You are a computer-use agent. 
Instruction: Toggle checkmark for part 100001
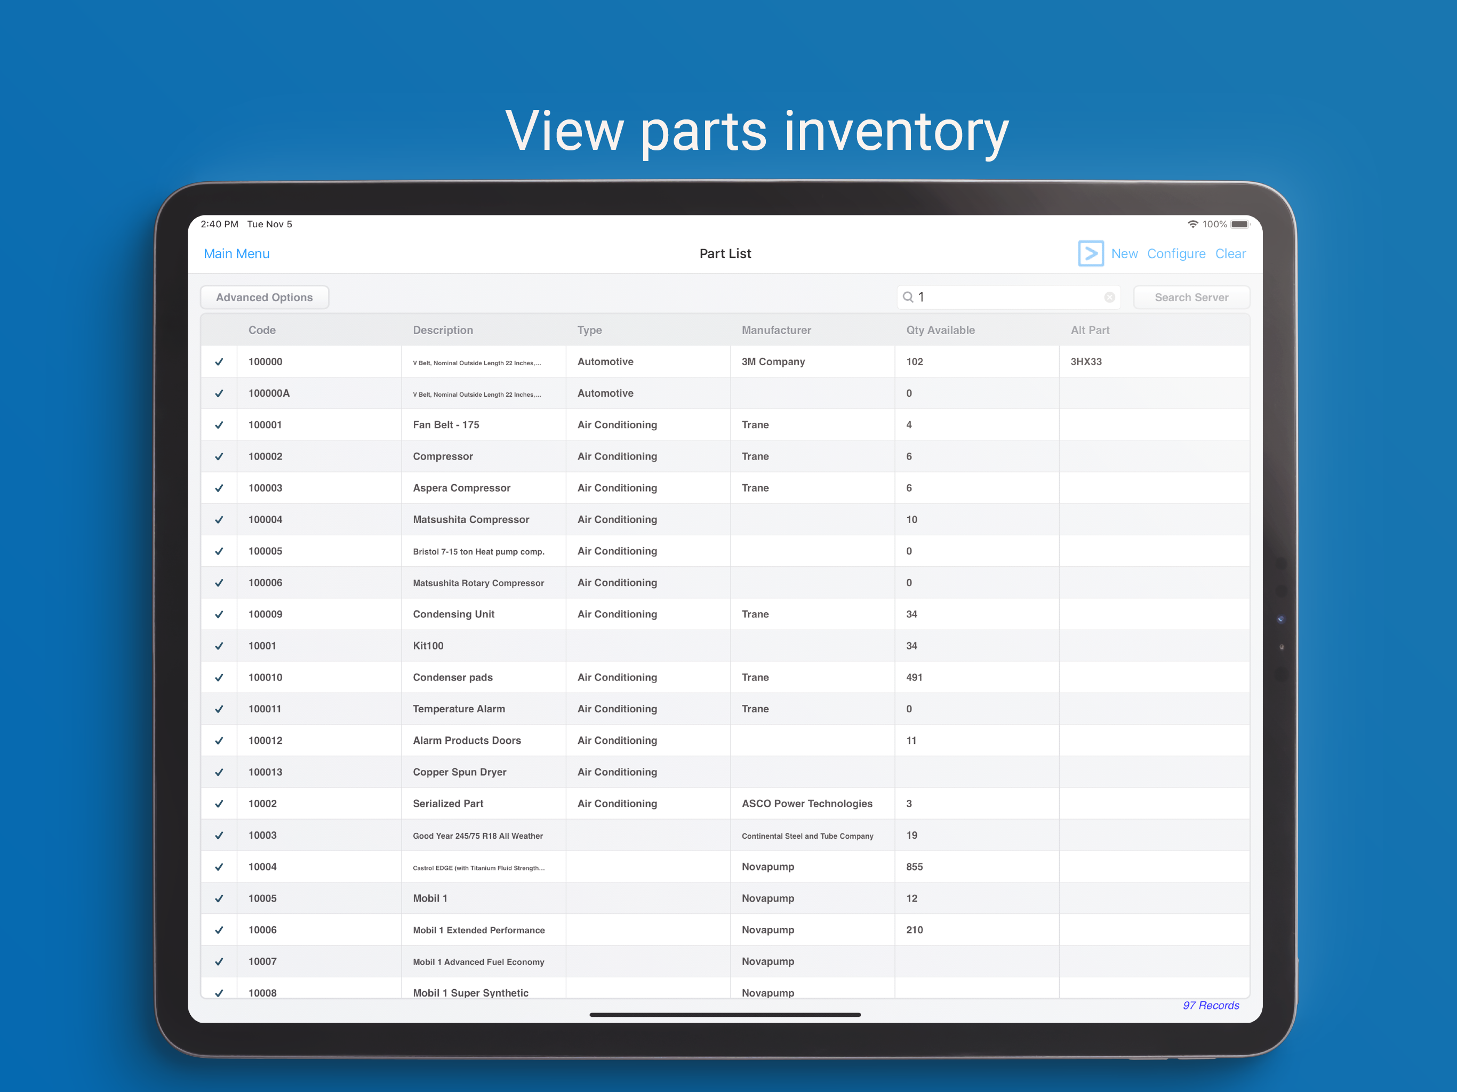pos(219,425)
